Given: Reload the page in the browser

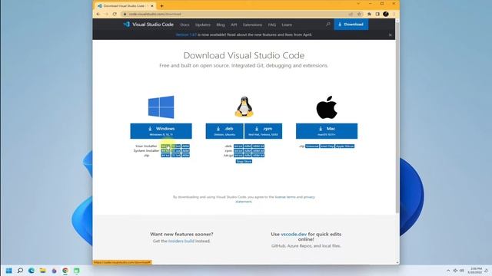Looking at the screenshot, I should click(115, 14).
